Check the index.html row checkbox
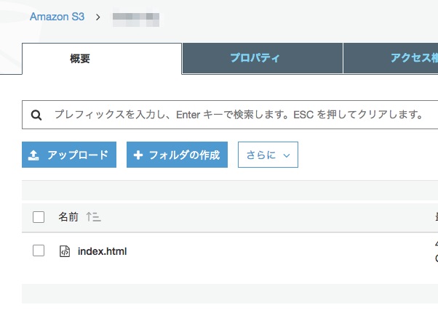Image resolution: width=438 pixels, height=318 pixels. coord(39,250)
